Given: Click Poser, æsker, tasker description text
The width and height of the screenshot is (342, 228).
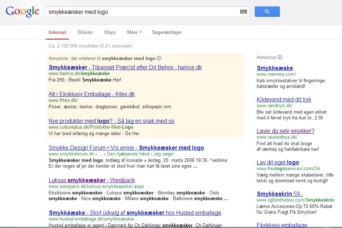Looking at the screenshot, I should click(x=110, y=107).
